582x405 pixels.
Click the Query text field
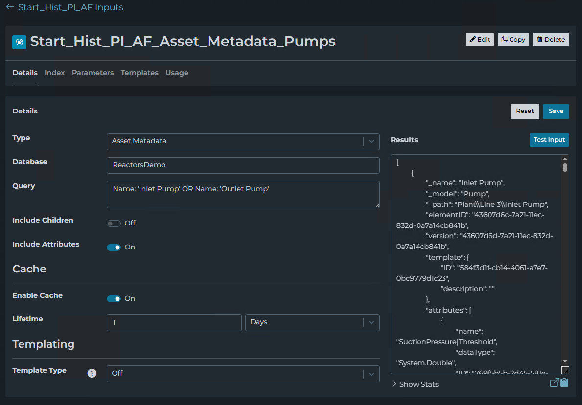[x=243, y=195]
